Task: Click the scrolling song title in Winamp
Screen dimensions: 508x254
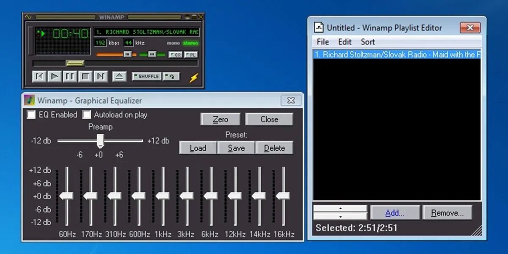Action: (146, 32)
